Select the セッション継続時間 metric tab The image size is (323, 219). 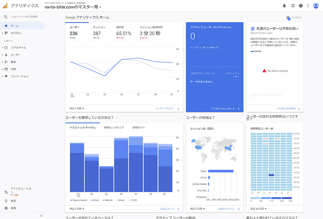(x=151, y=33)
